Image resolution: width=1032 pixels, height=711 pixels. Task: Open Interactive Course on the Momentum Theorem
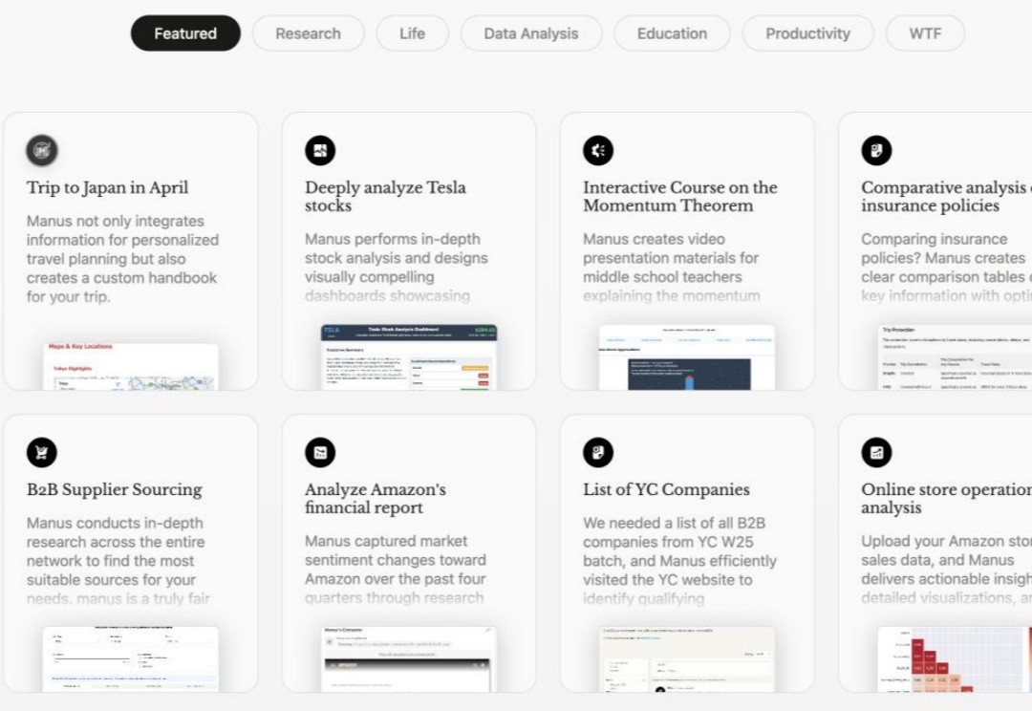[x=680, y=196]
